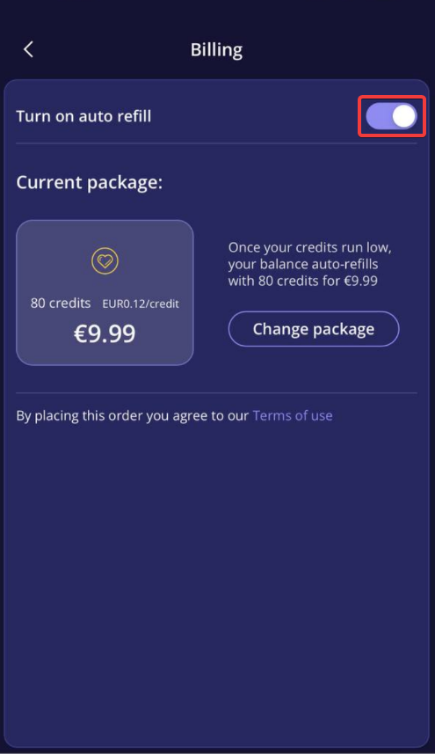Click the empty area below Terms of use
Viewport: 435px width, 754px height.
216,577
